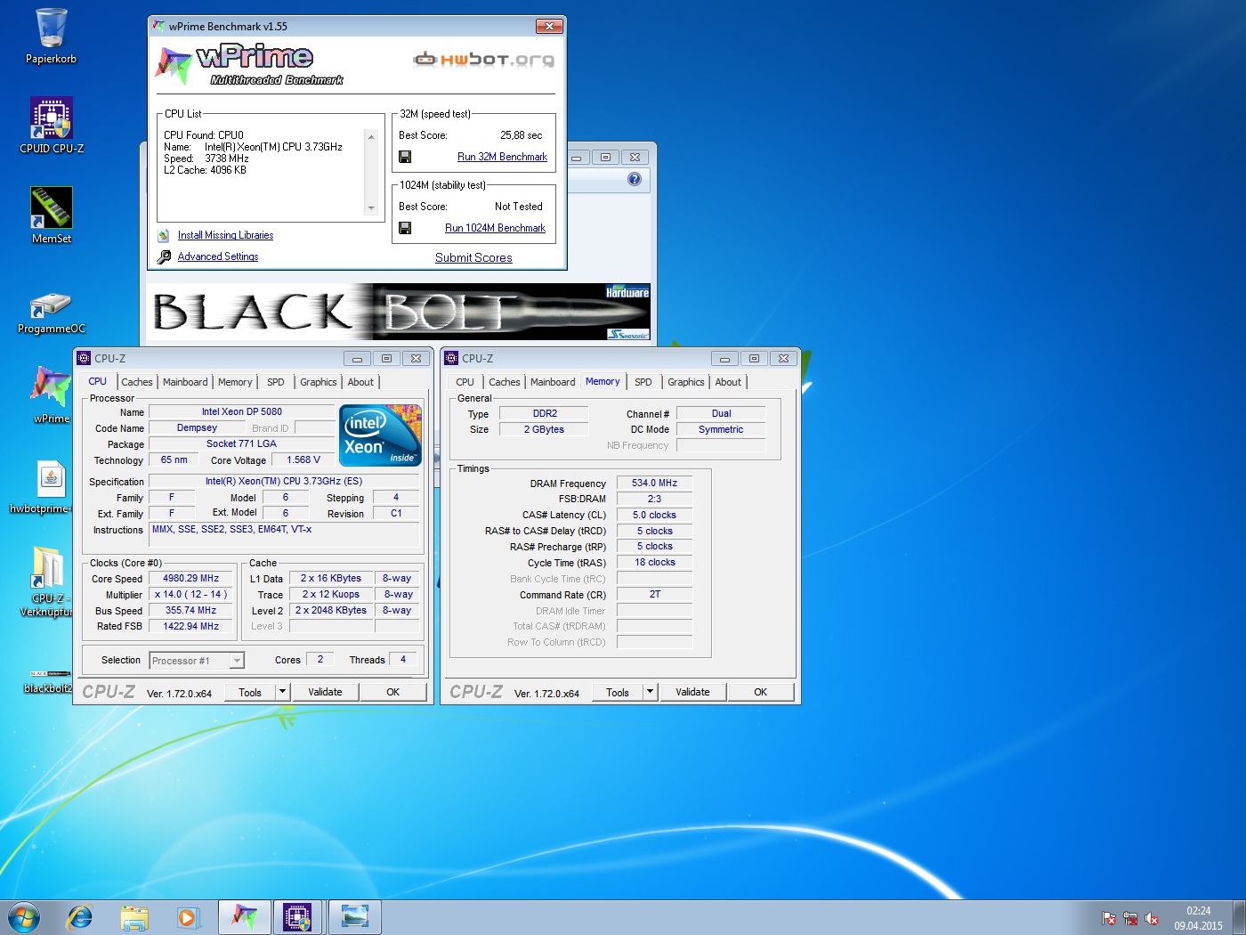Click the Install Missing Libraries icon
This screenshot has width=1246, height=935.
click(x=164, y=236)
